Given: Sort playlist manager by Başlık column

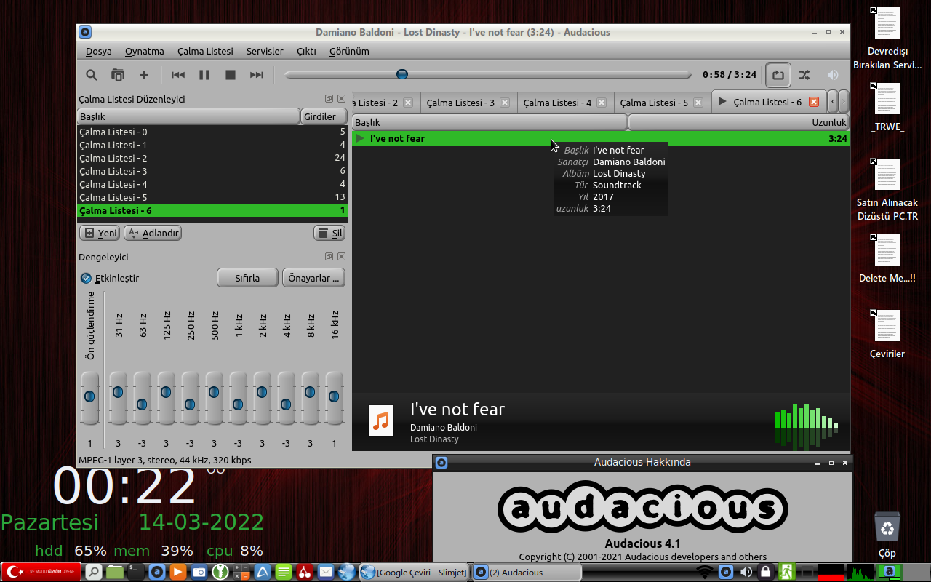Looking at the screenshot, I should click(188, 116).
